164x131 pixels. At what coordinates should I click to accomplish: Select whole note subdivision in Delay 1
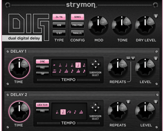[x=54, y=65]
